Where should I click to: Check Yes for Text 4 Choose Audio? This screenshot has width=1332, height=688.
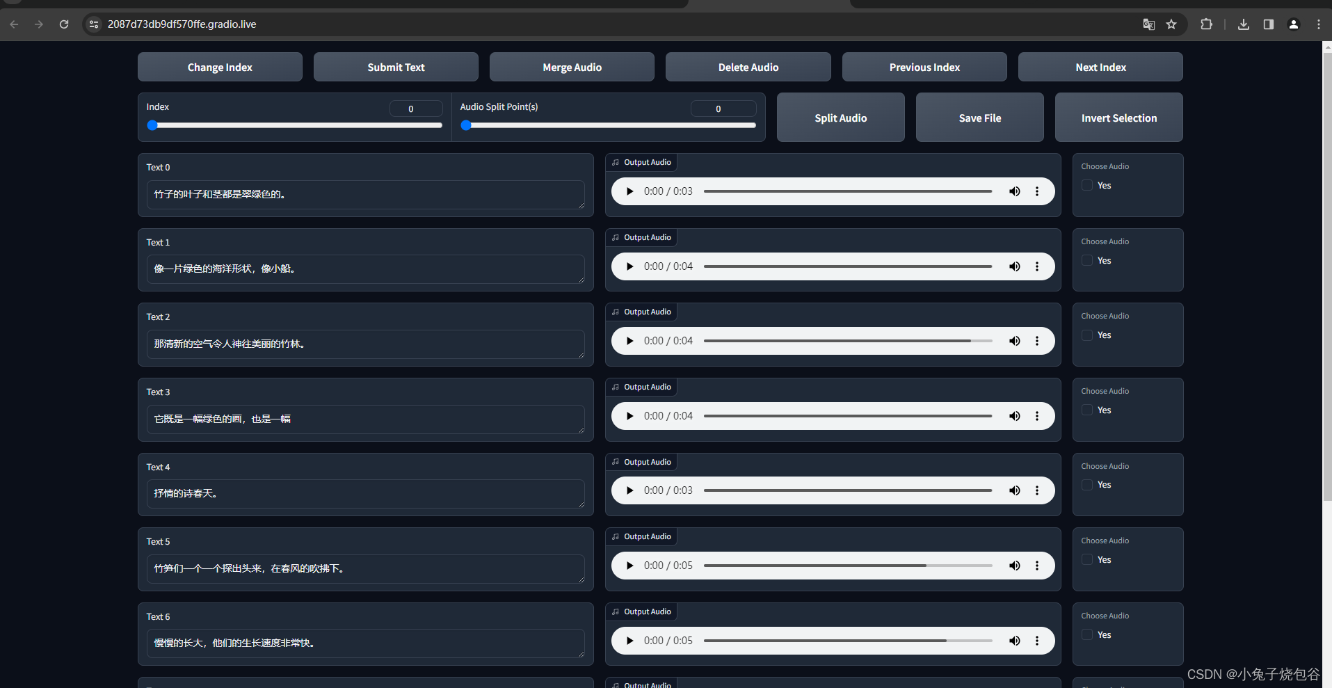pos(1087,484)
